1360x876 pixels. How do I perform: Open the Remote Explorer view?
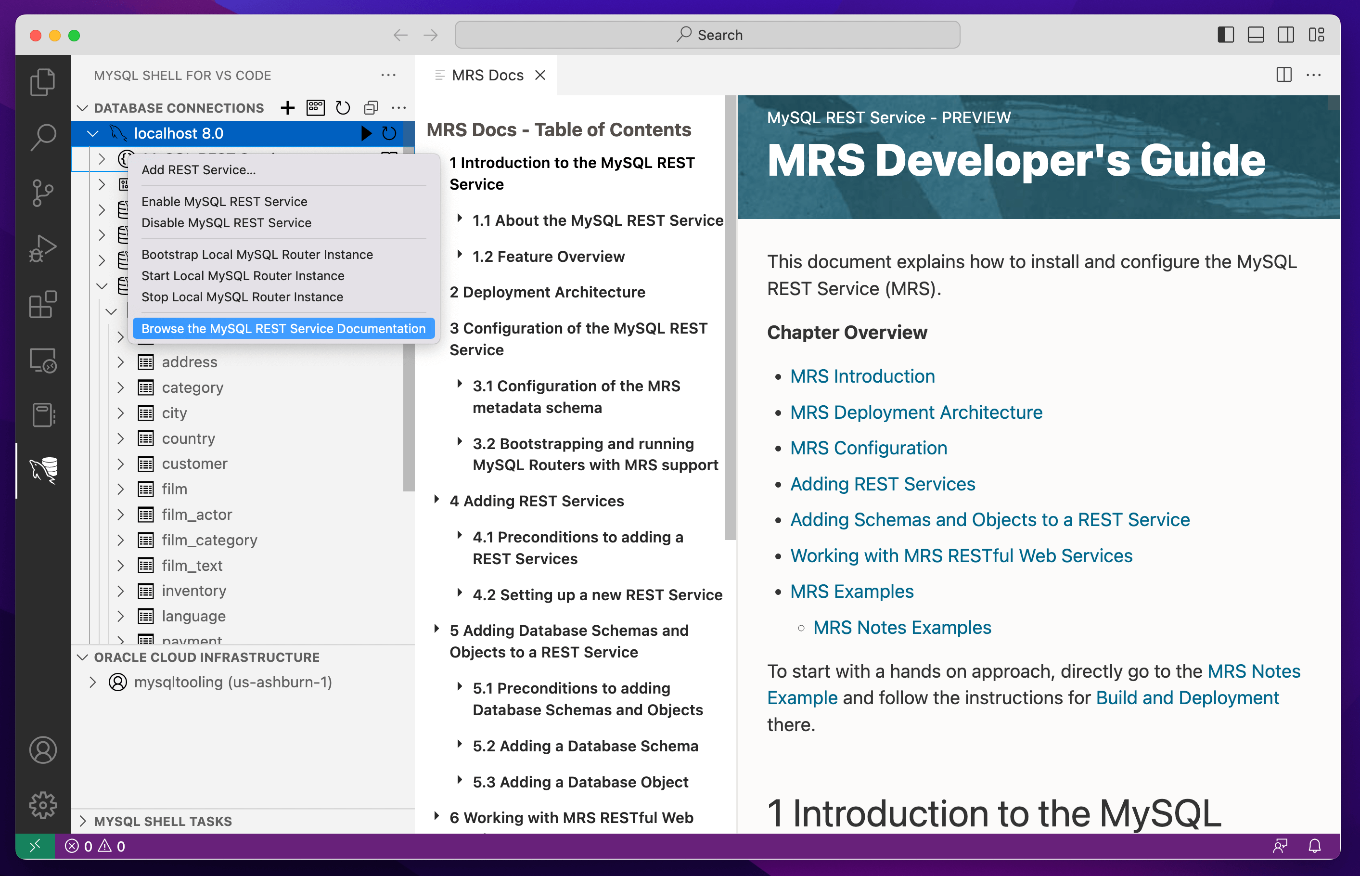tap(43, 360)
